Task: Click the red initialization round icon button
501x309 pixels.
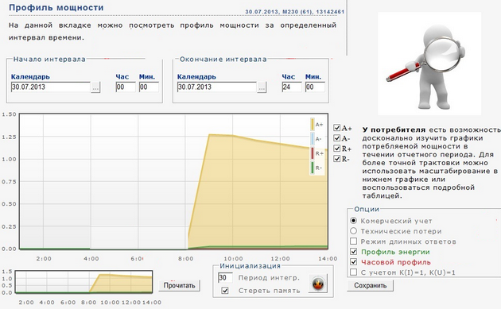Action: (x=318, y=283)
